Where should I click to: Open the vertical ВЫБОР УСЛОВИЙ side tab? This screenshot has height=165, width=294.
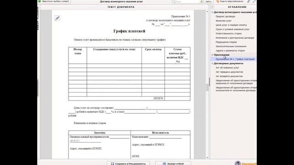point(38,18)
